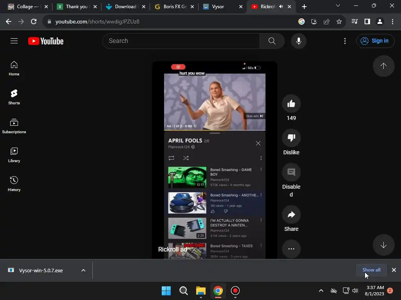Open more actions for the Short

pos(291,249)
